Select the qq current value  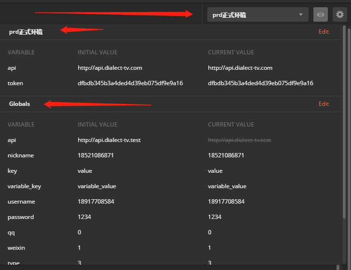[210, 232]
